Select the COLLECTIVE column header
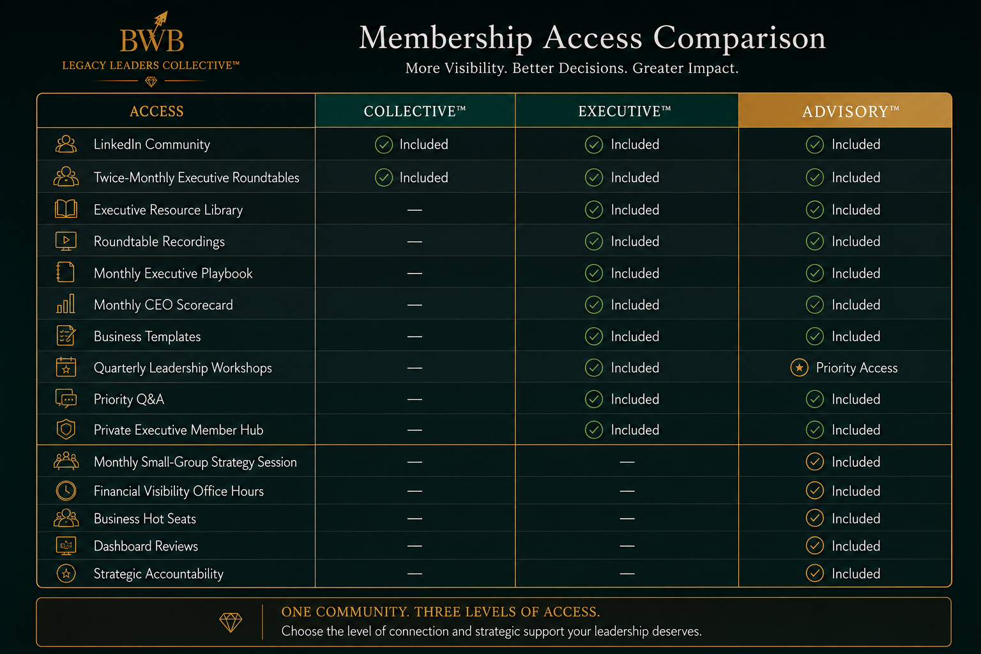The width and height of the screenshot is (981, 654). coord(415,111)
